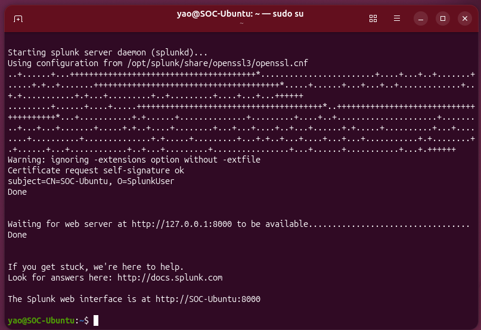
Task: Click the http://SOC-Ubuntu:8000 web interface URL
Action: 207,299
